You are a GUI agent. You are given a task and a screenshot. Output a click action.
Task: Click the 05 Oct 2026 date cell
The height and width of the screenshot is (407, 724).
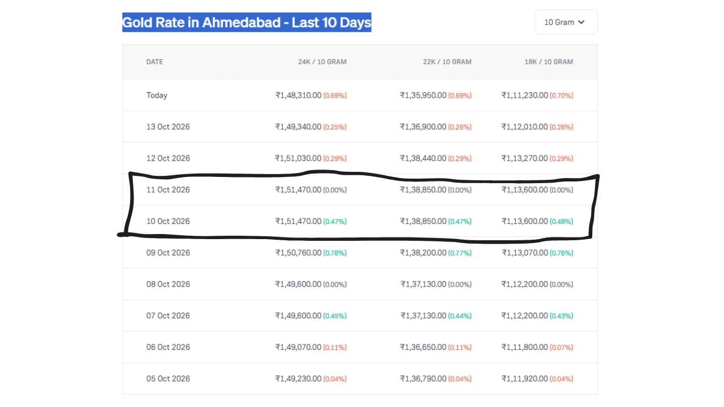[168, 378]
